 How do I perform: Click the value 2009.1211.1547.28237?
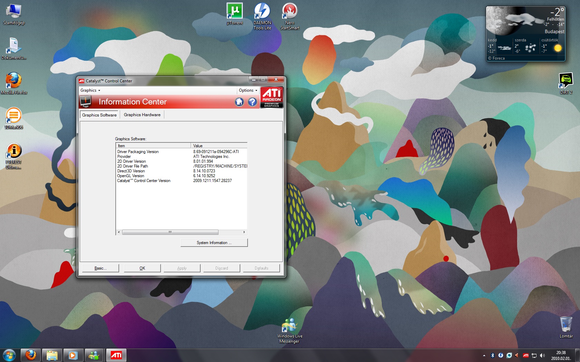coord(212,181)
